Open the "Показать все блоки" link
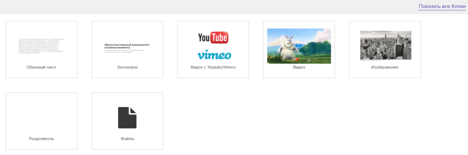 442,7
